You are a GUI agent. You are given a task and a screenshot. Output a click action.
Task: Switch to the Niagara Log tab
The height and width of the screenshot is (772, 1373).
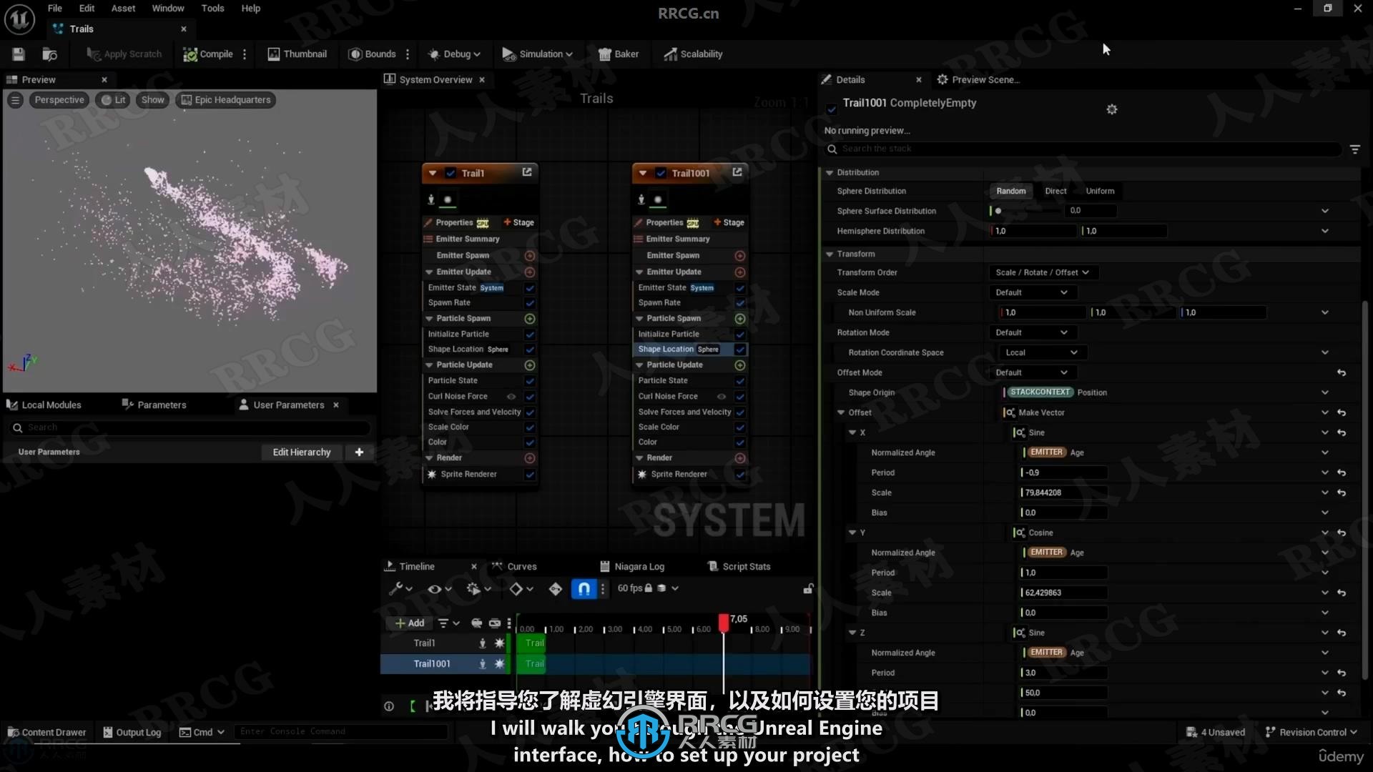click(x=632, y=566)
